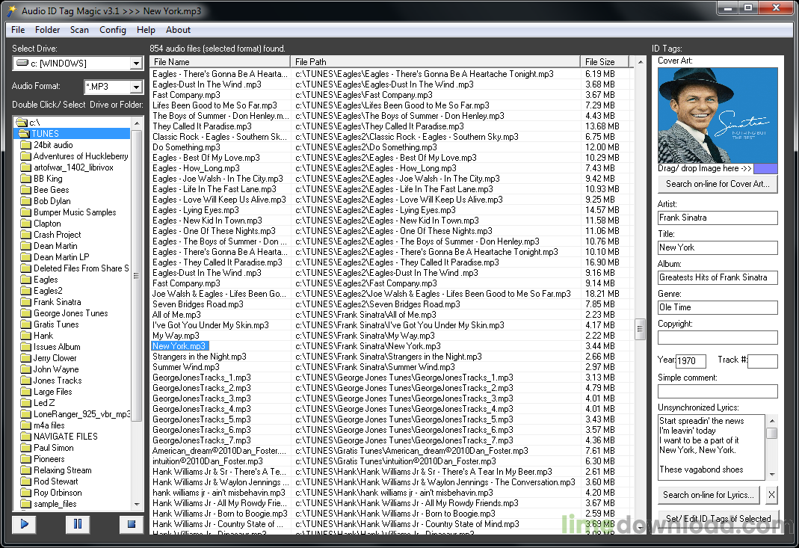Expand the Select Drive dropdown
Image resolution: width=799 pixels, height=548 pixels.
136,64
